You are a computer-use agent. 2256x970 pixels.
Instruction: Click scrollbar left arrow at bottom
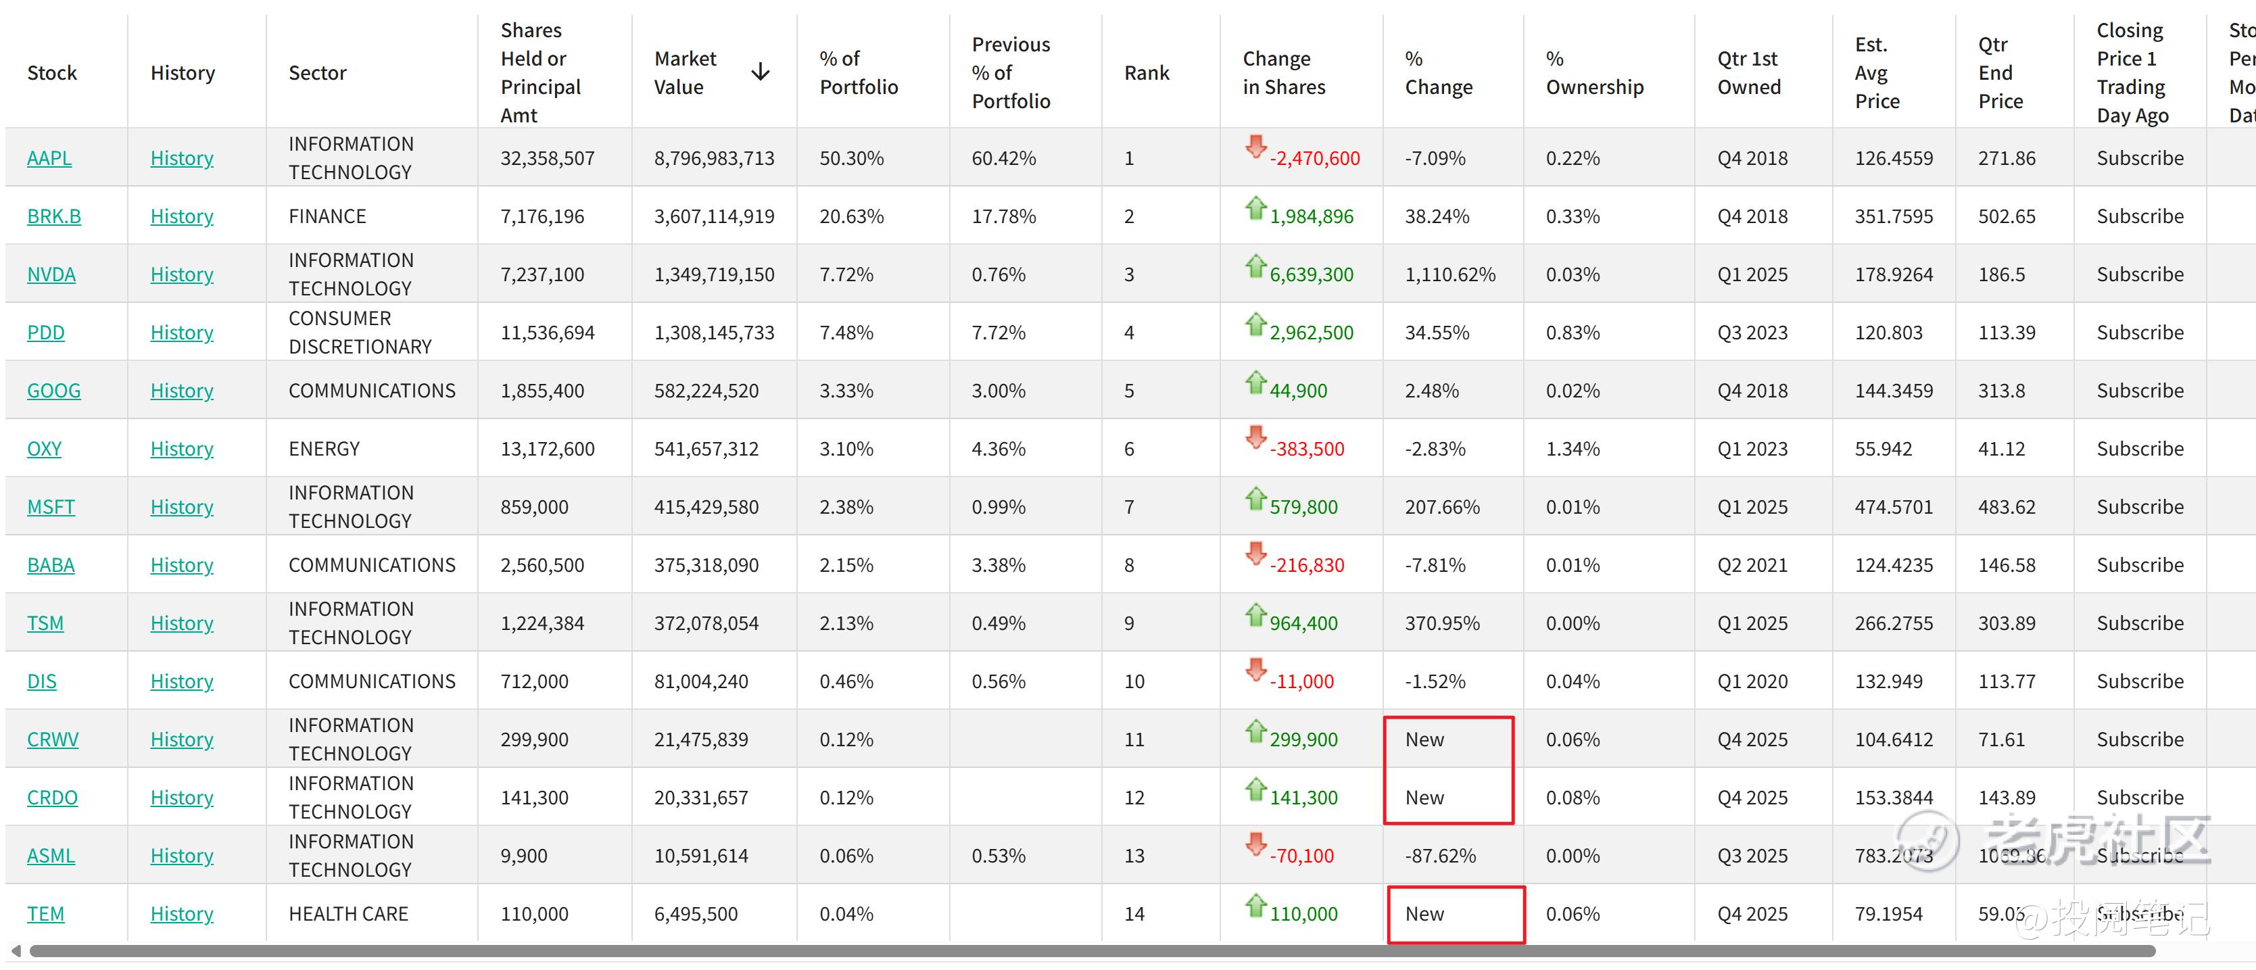(x=16, y=951)
